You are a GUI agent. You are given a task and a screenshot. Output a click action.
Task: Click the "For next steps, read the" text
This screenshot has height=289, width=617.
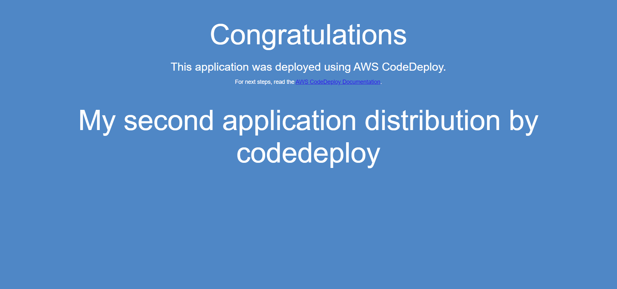(265, 82)
